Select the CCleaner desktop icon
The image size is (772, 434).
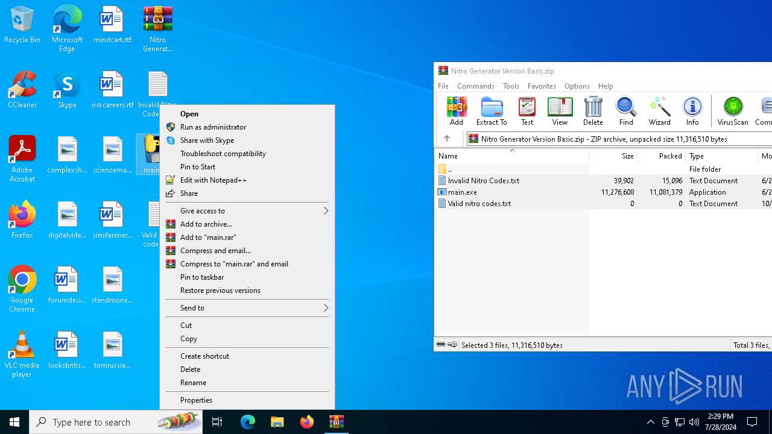tap(22, 90)
